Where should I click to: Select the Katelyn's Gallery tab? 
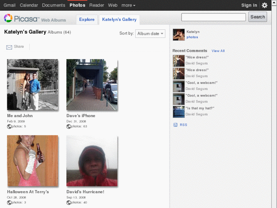pyautogui.click(x=119, y=19)
